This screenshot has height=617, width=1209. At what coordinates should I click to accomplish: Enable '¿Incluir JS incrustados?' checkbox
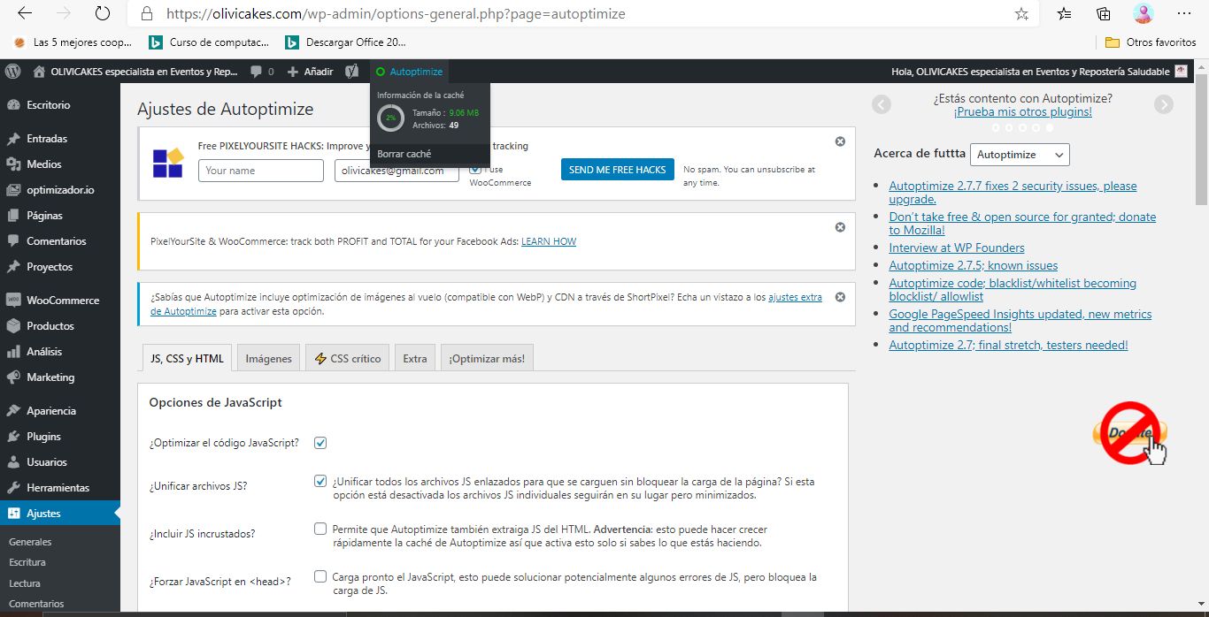[320, 529]
